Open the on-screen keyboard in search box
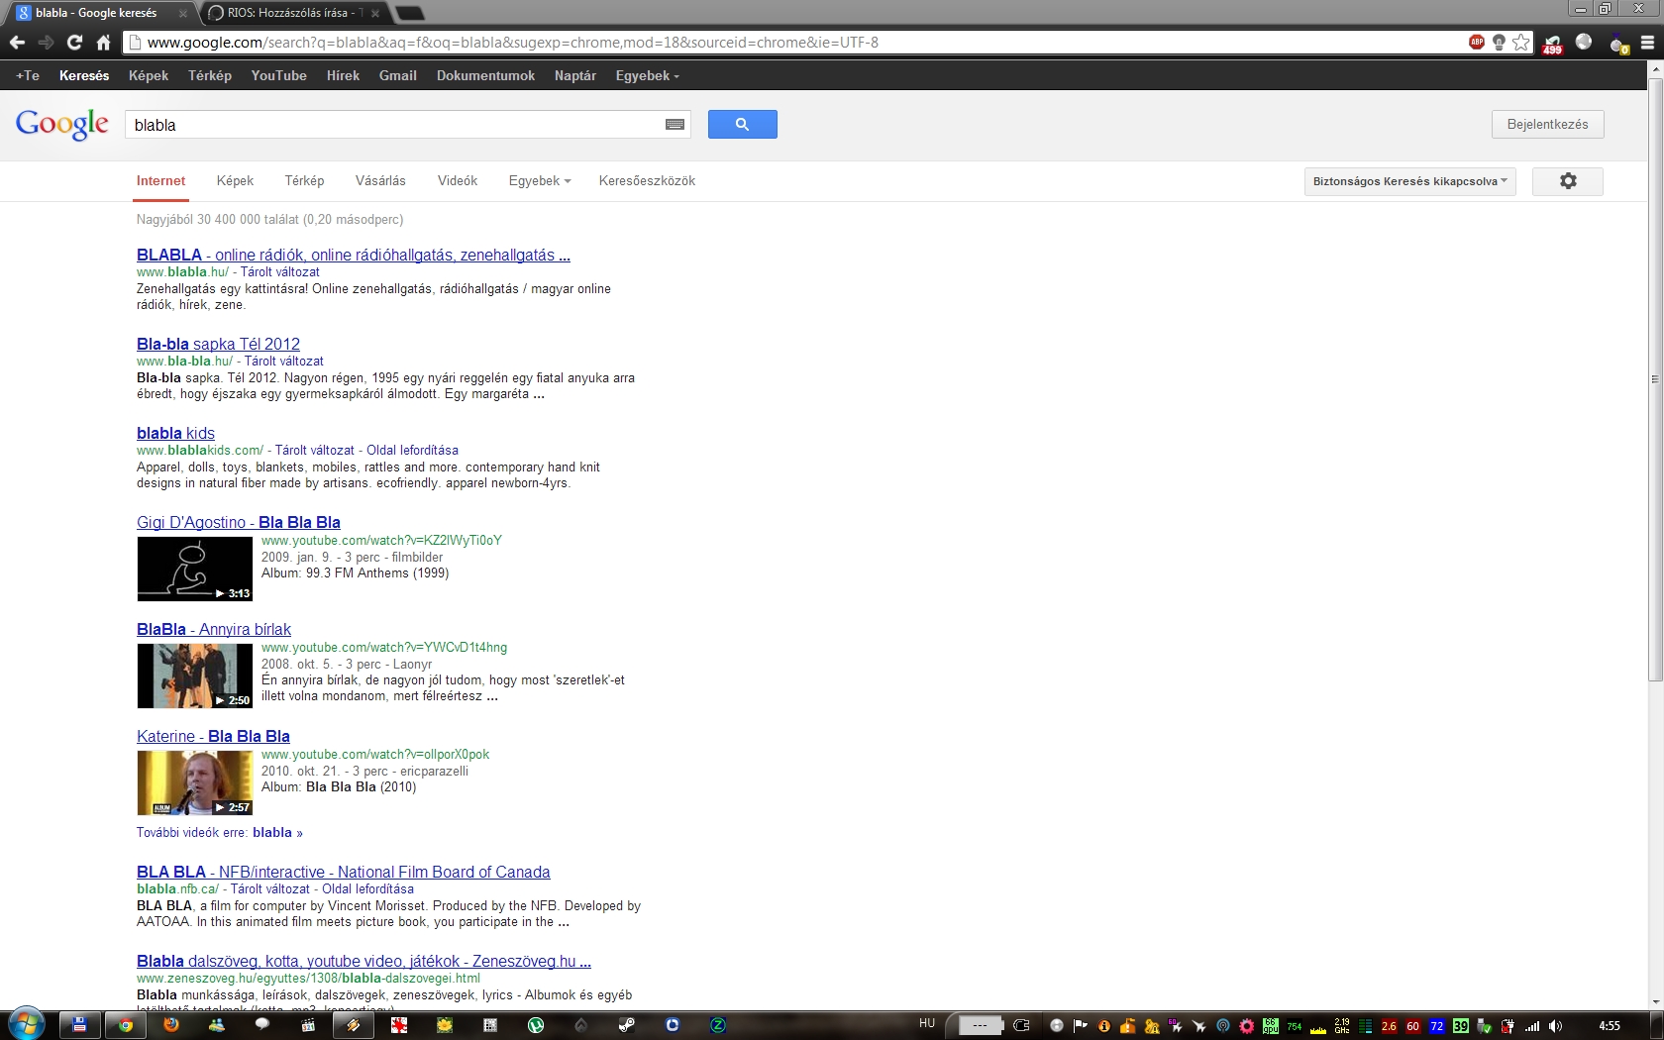 tap(675, 125)
